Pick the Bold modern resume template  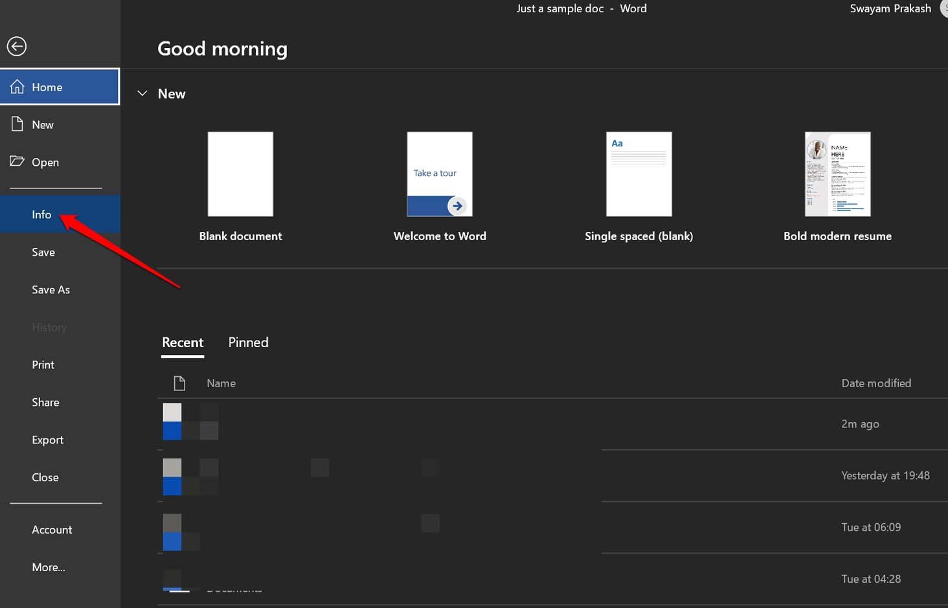837,187
